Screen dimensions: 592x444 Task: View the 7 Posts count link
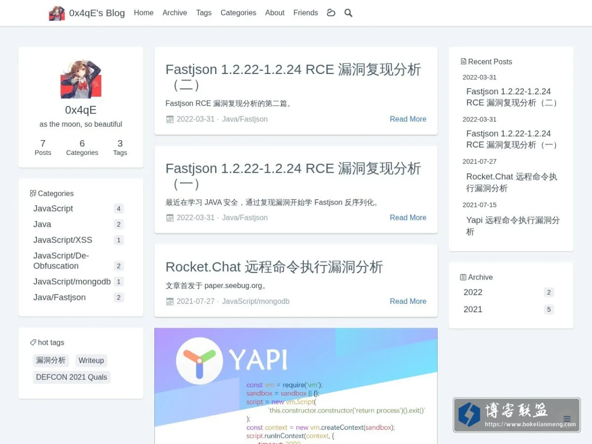pos(43,148)
